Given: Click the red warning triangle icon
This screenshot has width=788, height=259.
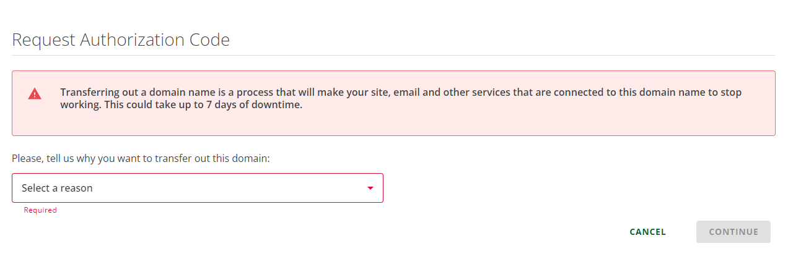Looking at the screenshot, I should coord(35,94).
